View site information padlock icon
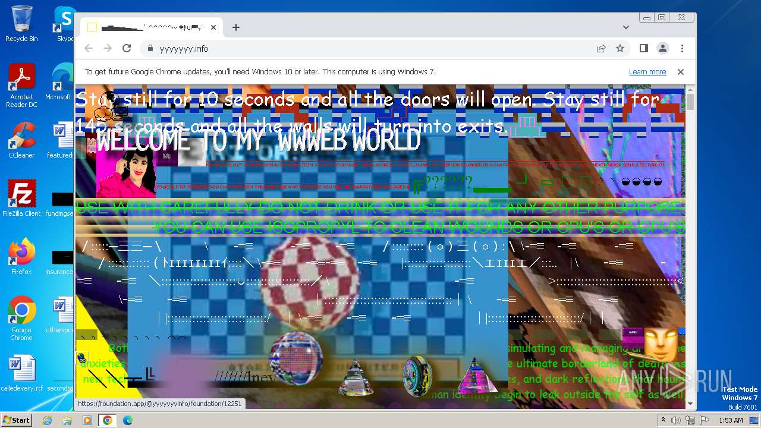The width and height of the screenshot is (761, 428). tap(150, 49)
